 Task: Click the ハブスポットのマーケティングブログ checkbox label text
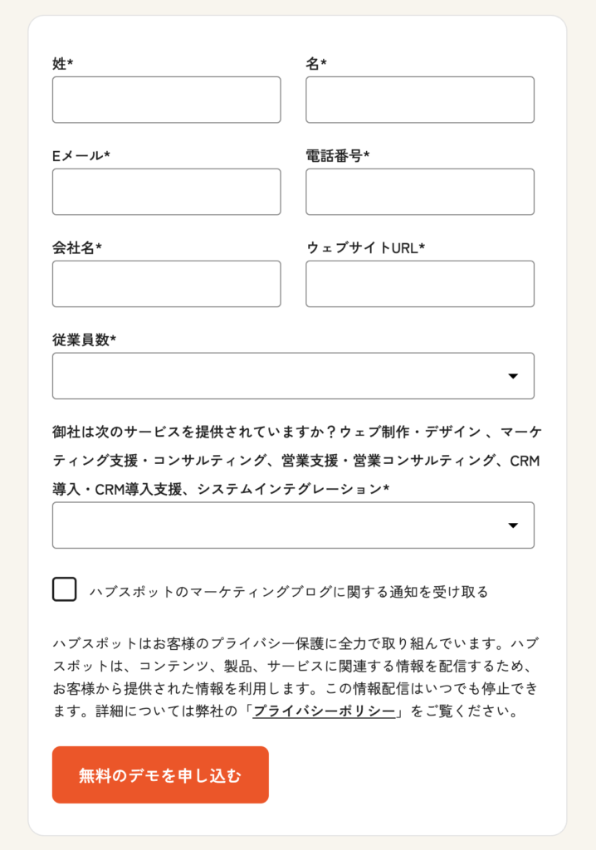point(288,592)
